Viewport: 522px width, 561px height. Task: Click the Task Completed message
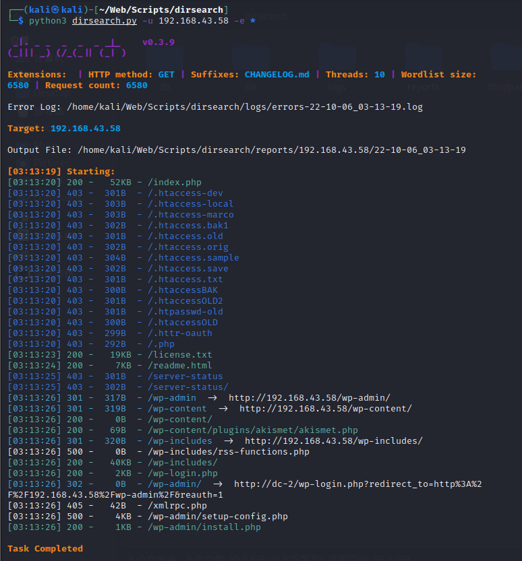tap(45, 549)
